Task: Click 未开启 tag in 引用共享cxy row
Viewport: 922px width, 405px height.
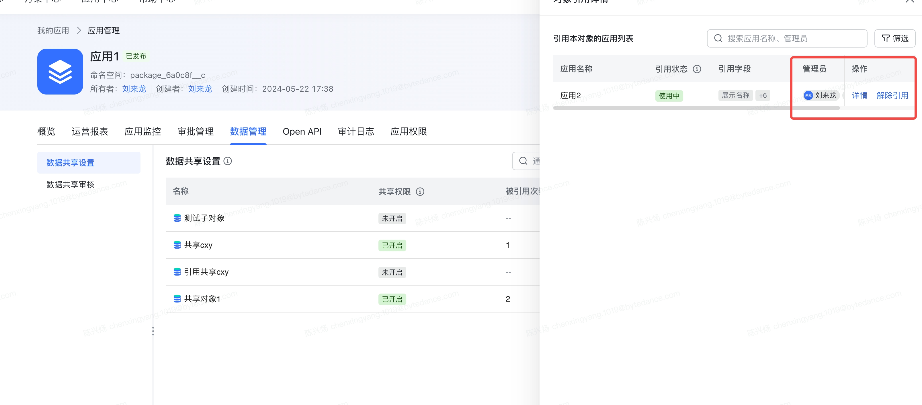Action: click(x=392, y=272)
